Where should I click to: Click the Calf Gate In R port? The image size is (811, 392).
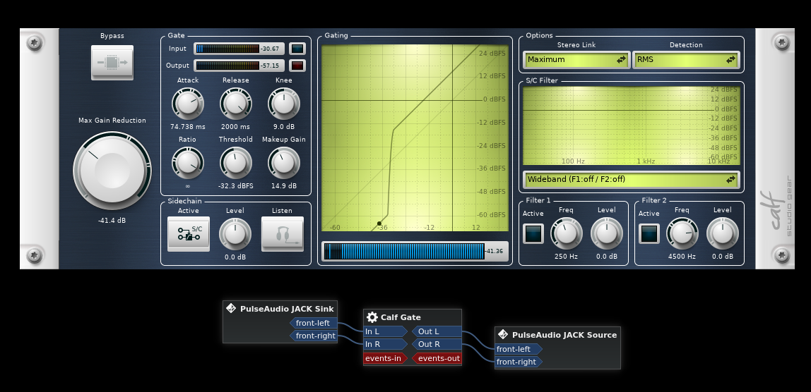[x=385, y=344]
